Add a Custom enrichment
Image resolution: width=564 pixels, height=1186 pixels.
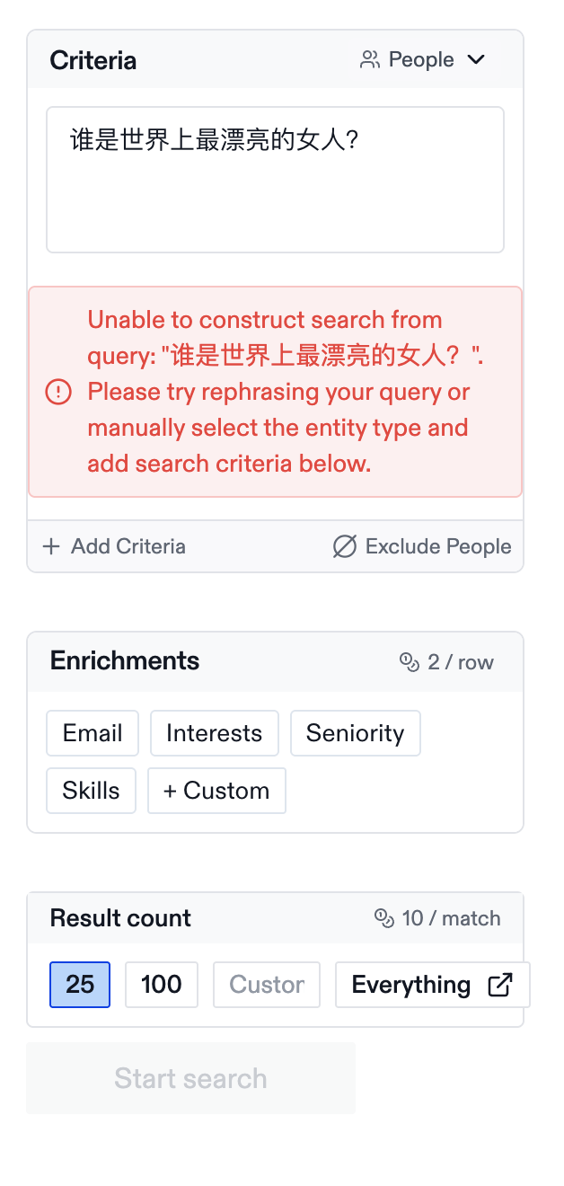(x=216, y=791)
